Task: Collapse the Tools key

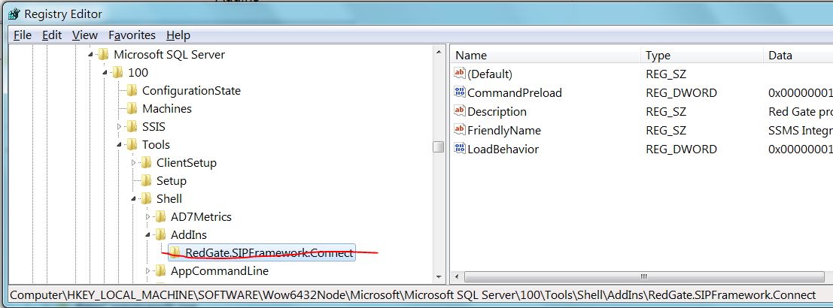Action: (119, 144)
